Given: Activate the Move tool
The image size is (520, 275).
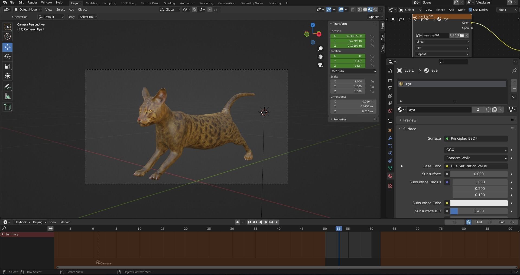Looking at the screenshot, I should tap(8, 47).
